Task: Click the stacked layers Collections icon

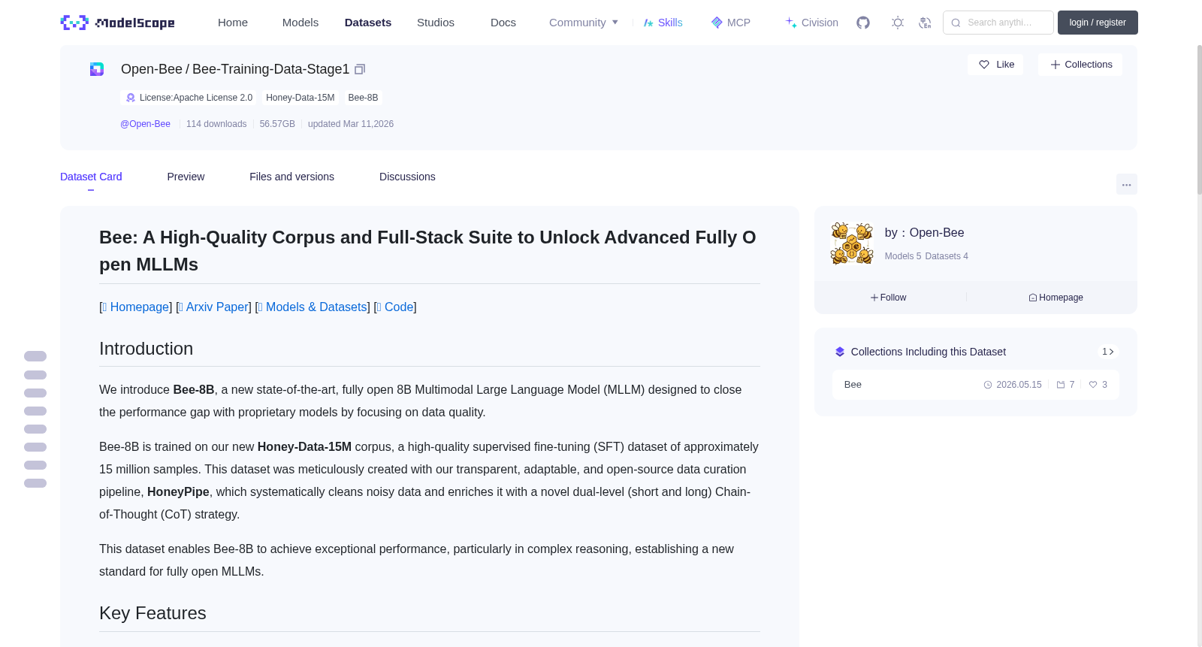Action: (840, 352)
